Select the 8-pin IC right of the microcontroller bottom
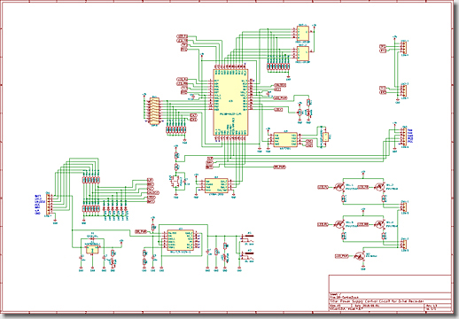 coord(285,140)
